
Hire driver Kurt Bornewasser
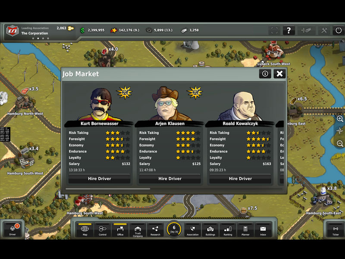point(99,179)
